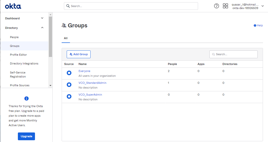The image size is (268, 142).
Task: Click the Source column header
Action: pyautogui.click(x=69, y=64)
